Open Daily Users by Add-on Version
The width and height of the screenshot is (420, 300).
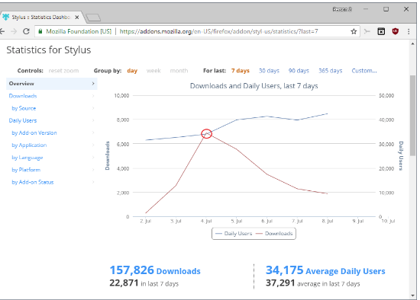click(x=34, y=132)
